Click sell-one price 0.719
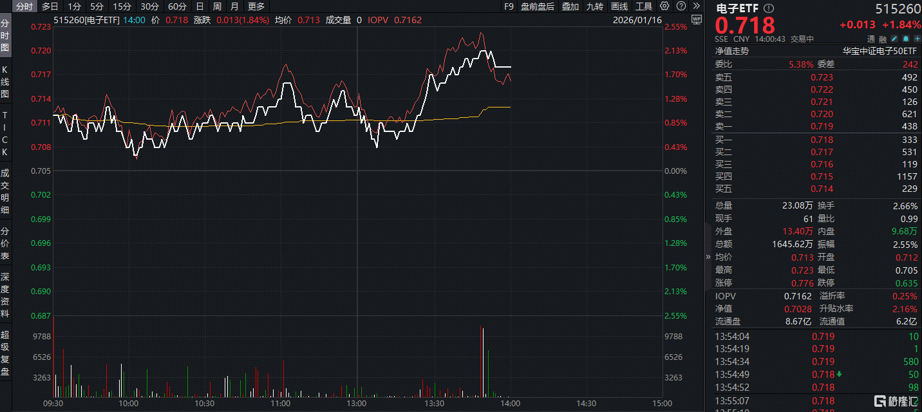922x412 pixels. point(822,127)
